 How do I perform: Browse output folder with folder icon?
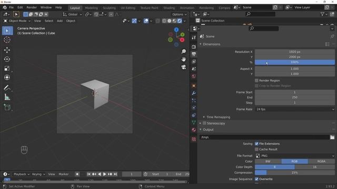coord(332,137)
